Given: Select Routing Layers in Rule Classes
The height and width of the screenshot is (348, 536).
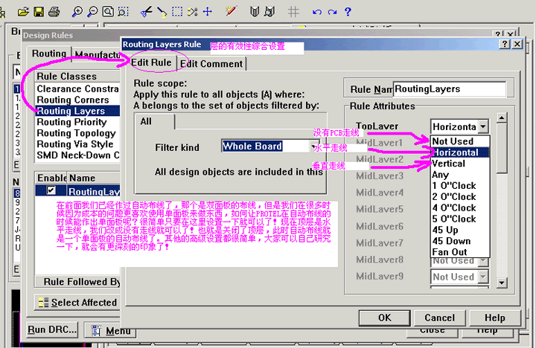Looking at the screenshot, I should pos(77,111).
